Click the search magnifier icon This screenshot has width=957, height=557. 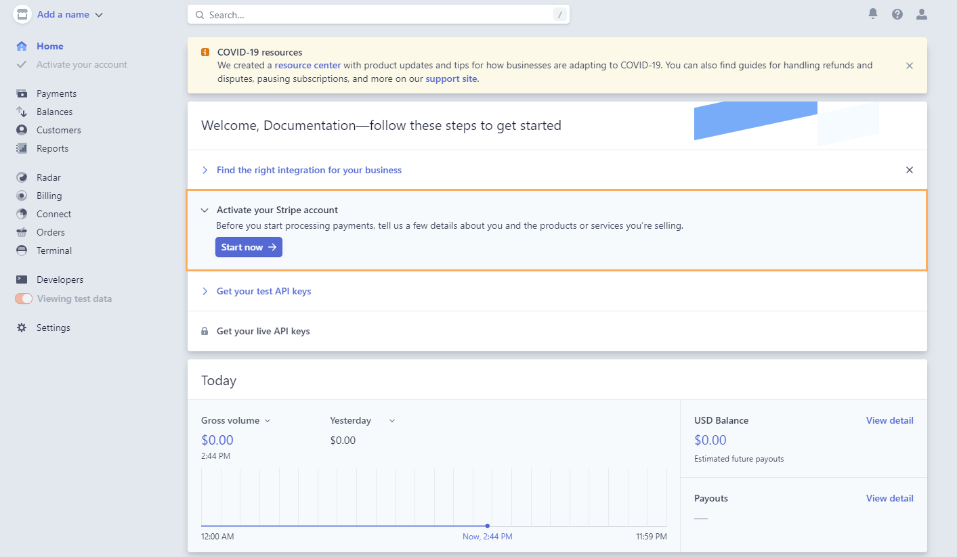[x=200, y=14]
